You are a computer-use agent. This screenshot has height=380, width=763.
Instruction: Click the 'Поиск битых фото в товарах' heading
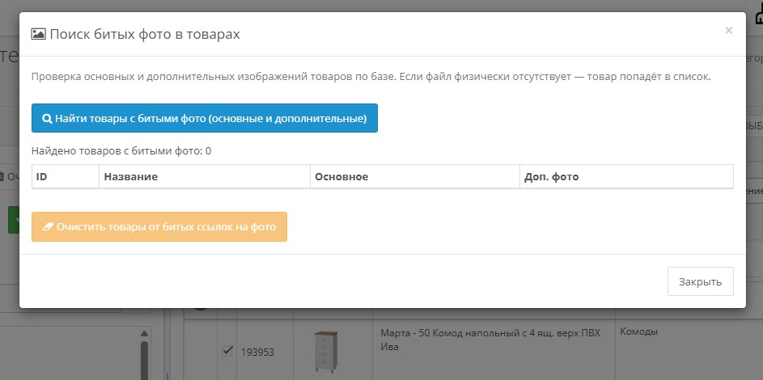(x=144, y=34)
